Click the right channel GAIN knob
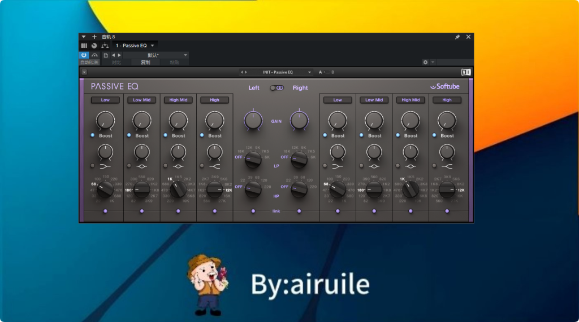 [299, 121]
